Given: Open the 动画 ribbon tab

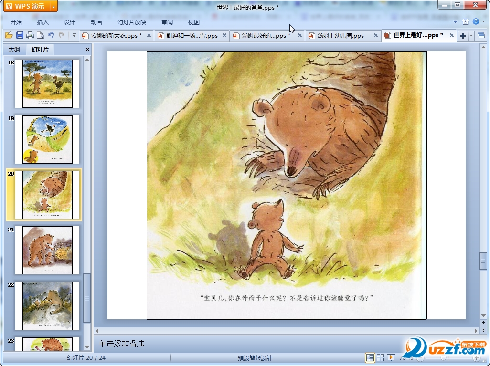Looking at the screenshot, I should (x=96, y=22).
